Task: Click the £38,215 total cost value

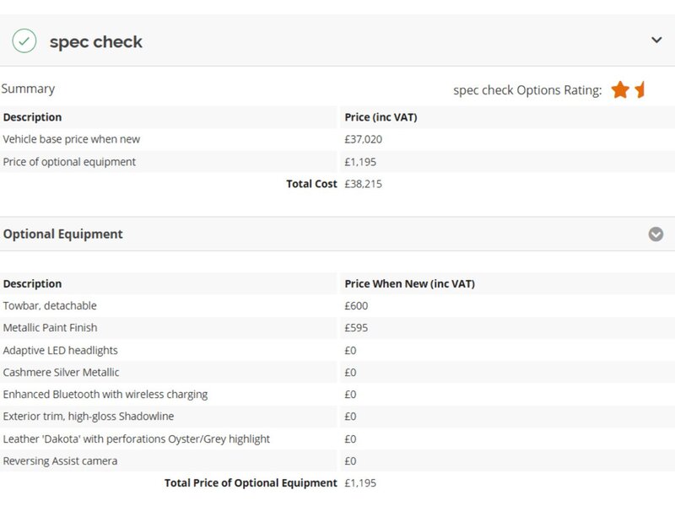Action: [x=364, y=184]
